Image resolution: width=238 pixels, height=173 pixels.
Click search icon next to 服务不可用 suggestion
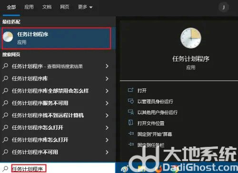[x=5, y=103]
